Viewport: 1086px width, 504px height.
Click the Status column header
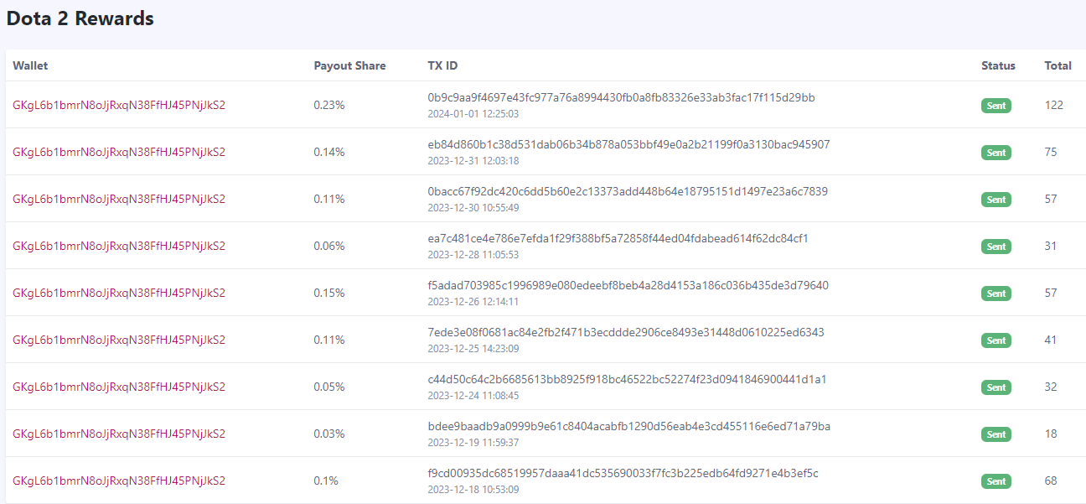click(x=998, y=65)
